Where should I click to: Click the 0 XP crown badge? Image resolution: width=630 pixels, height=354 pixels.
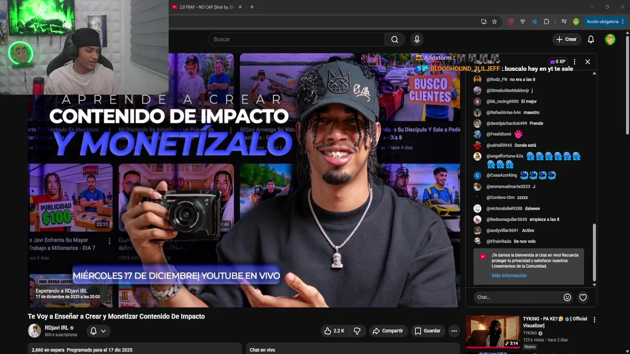[558, 62]
